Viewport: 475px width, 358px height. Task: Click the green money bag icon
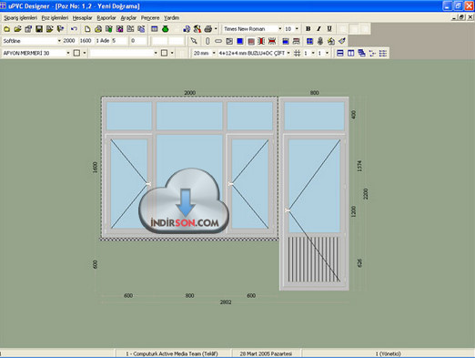[x=166, y=29]
